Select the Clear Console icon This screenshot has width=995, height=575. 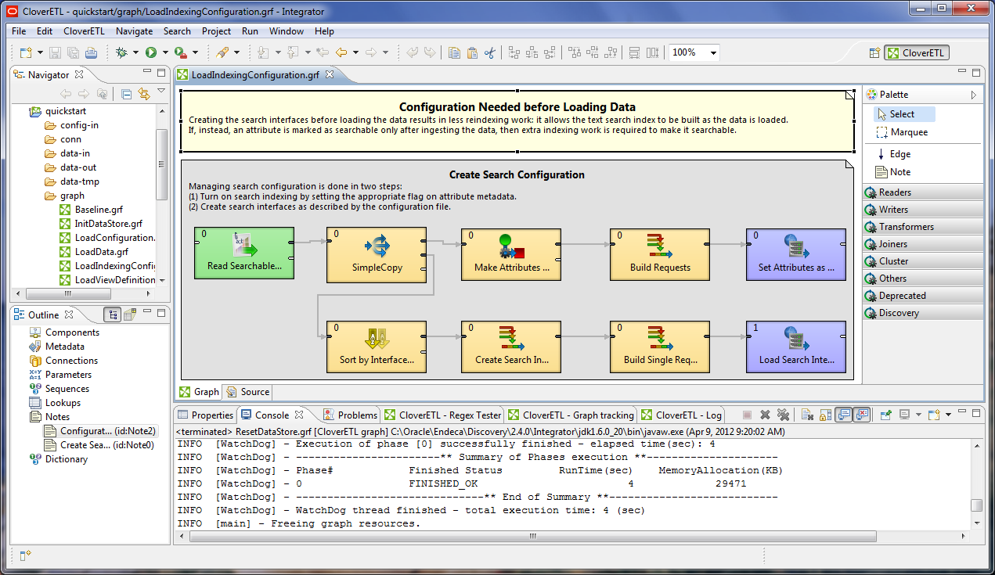click(x=806, y=416)
